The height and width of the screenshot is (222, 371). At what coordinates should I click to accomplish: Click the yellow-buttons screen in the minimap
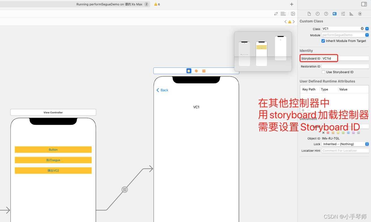click(261, 54)
